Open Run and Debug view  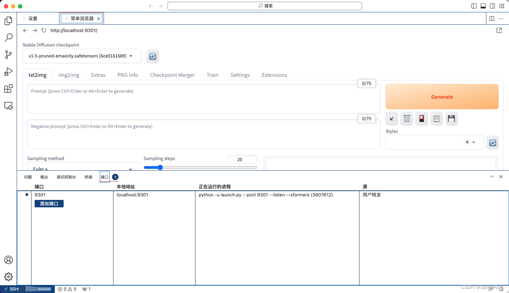pyautogui.click(x=8, y=72)
